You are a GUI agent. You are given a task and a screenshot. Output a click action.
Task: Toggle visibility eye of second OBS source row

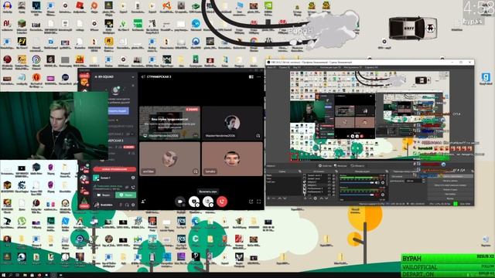329,178
